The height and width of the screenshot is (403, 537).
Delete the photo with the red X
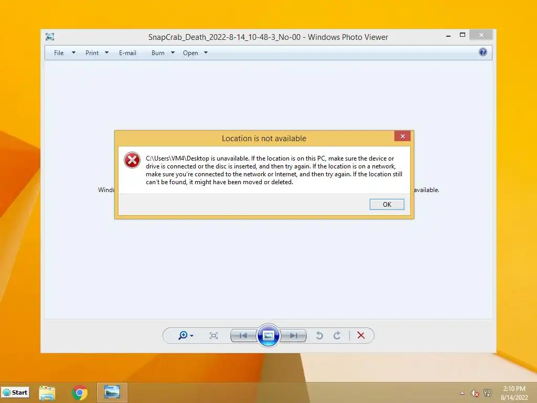tap(361, 335)
